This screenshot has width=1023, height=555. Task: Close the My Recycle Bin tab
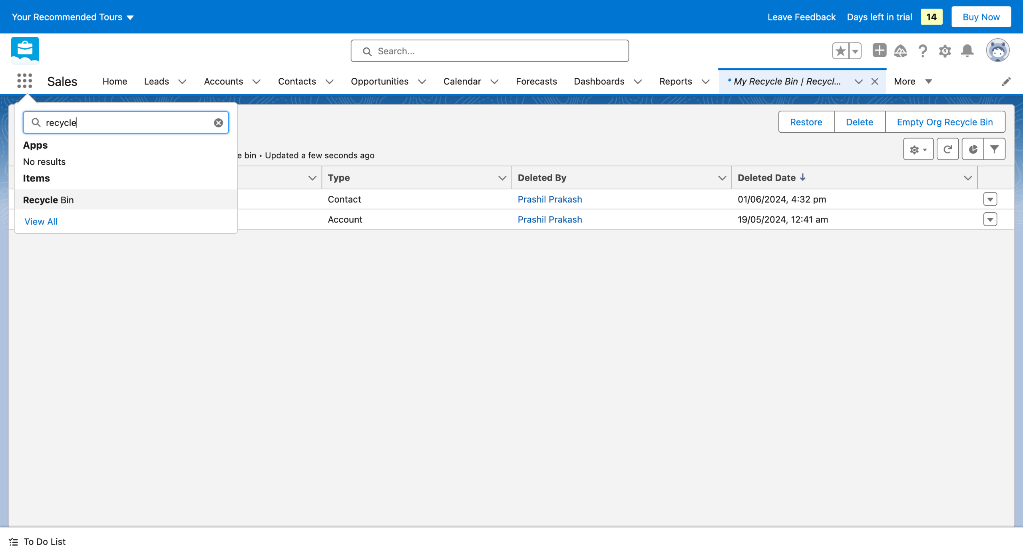point(875,82)
